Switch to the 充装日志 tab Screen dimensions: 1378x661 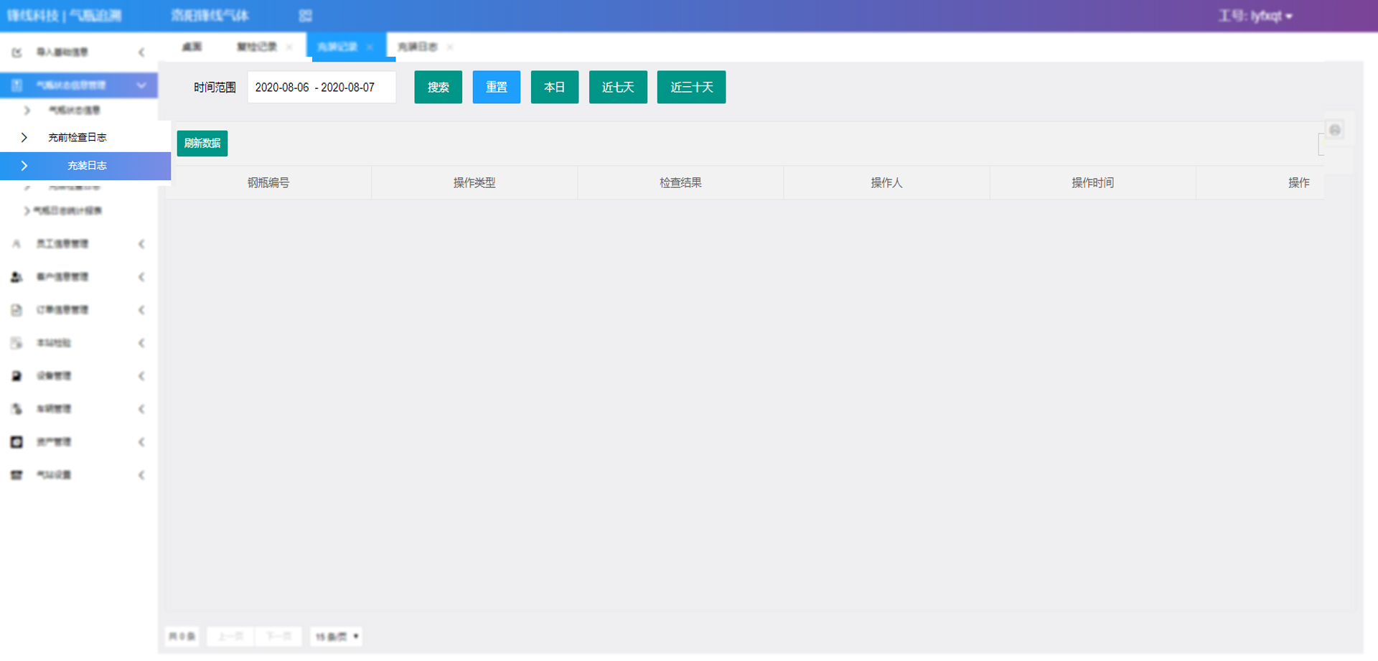(x=418, y=47)
